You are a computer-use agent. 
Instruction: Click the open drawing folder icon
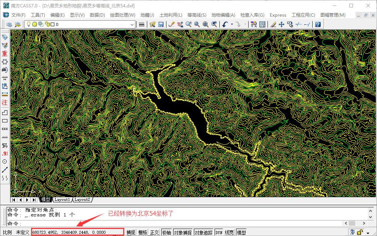pos(152,24)
